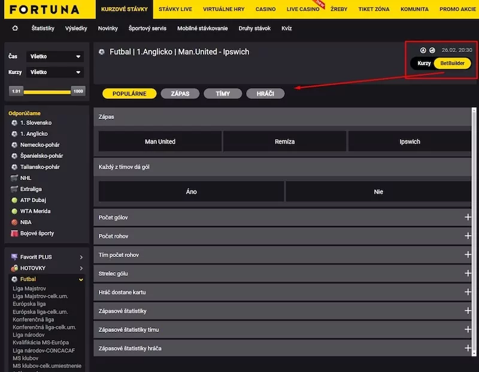
Task: Select Áno for both teams to score
Action: (191, 191)
